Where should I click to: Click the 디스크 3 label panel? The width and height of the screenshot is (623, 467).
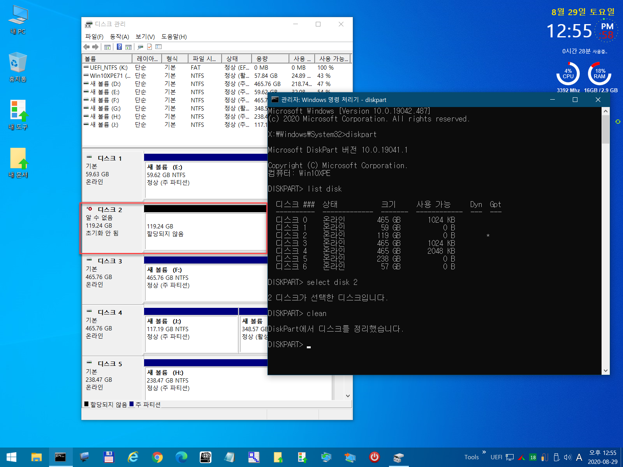point(113,279)
